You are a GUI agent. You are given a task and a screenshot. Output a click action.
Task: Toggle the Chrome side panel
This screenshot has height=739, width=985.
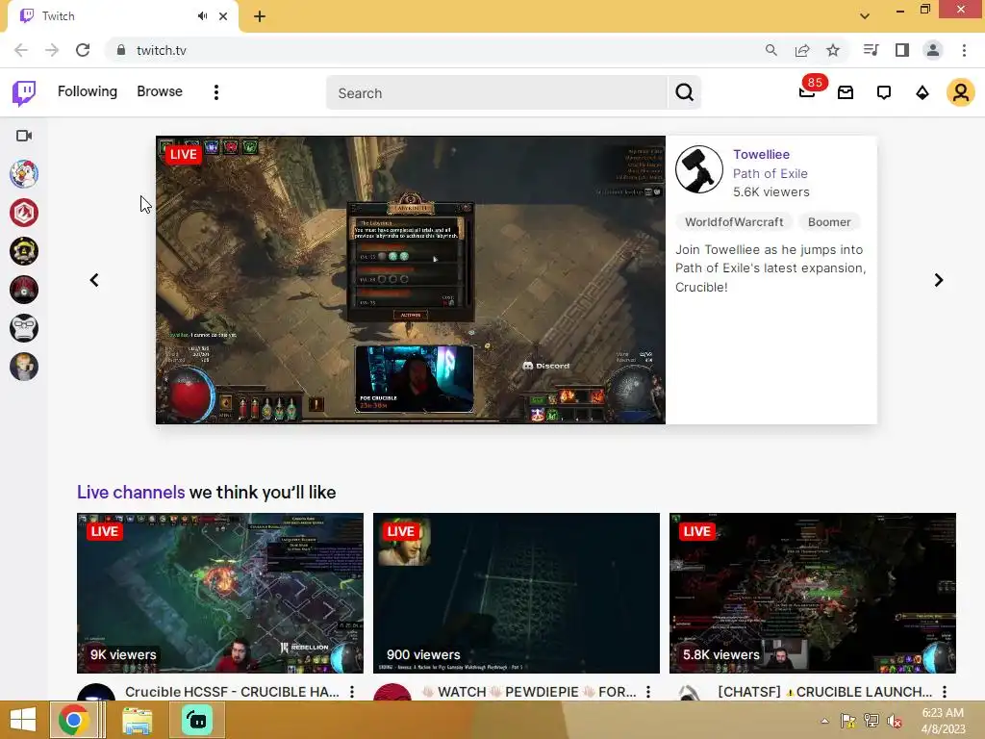tap(902, 50)
